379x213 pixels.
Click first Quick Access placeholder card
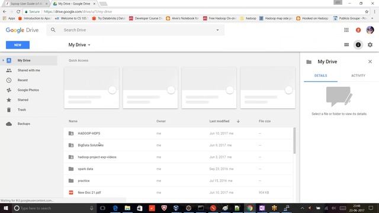coord(92,88)
